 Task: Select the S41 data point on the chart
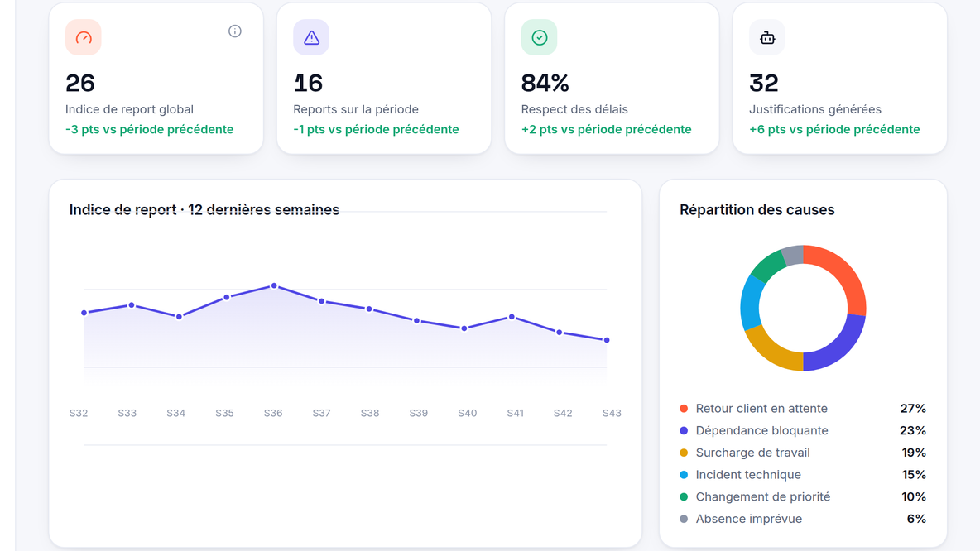pos(512,317)
